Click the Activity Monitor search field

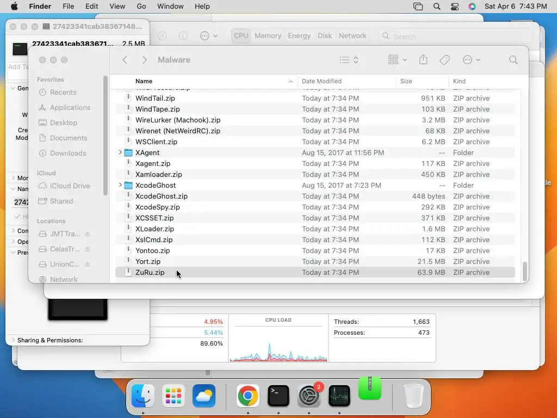pos(456,36)
